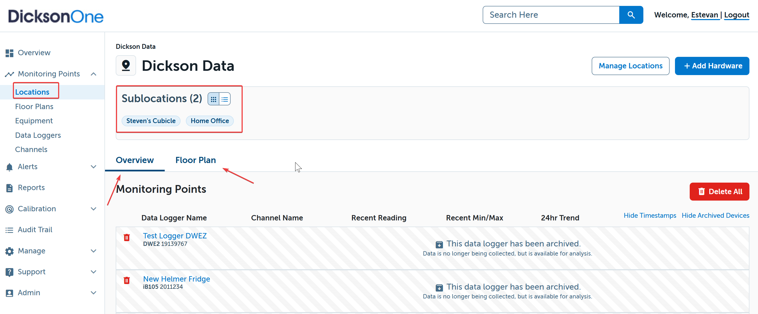Click the Alerts bell icon
This screenshot has height=314, width=758.
point(9,167)
